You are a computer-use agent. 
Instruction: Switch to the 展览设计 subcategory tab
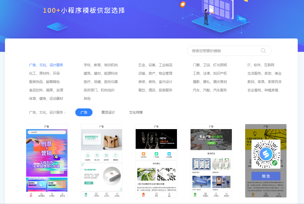click(108, 112)
